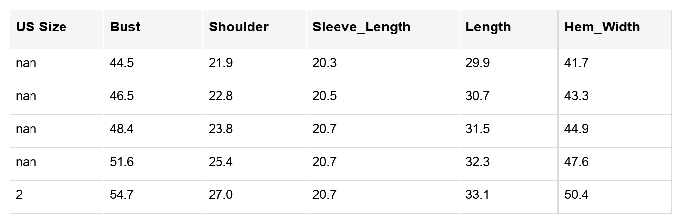681x223 pixels.
Task: Click the Hem_Width column header
Action: (x=602, y=27)
